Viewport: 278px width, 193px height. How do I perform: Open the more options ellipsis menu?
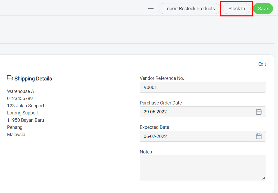[x=151, y=8]
